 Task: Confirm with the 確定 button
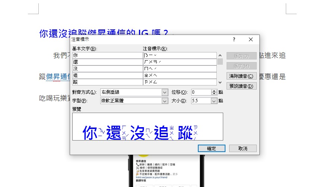(212, 148)
